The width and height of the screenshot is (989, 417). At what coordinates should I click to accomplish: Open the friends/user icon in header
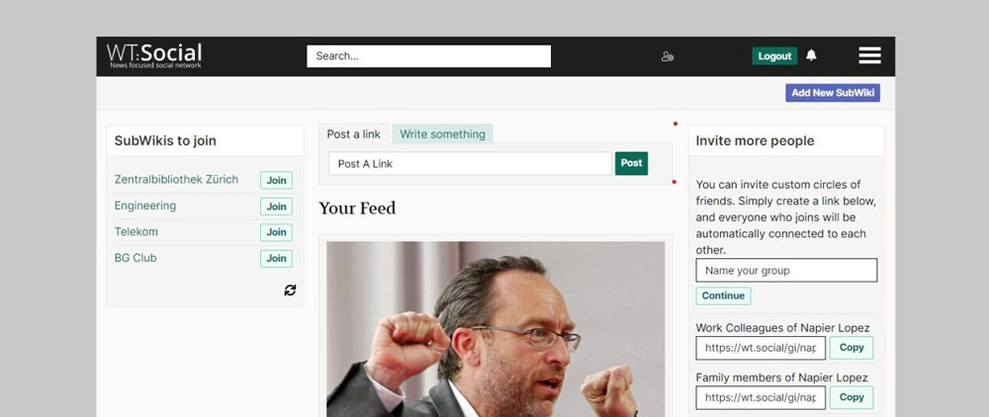coord(668,56)
